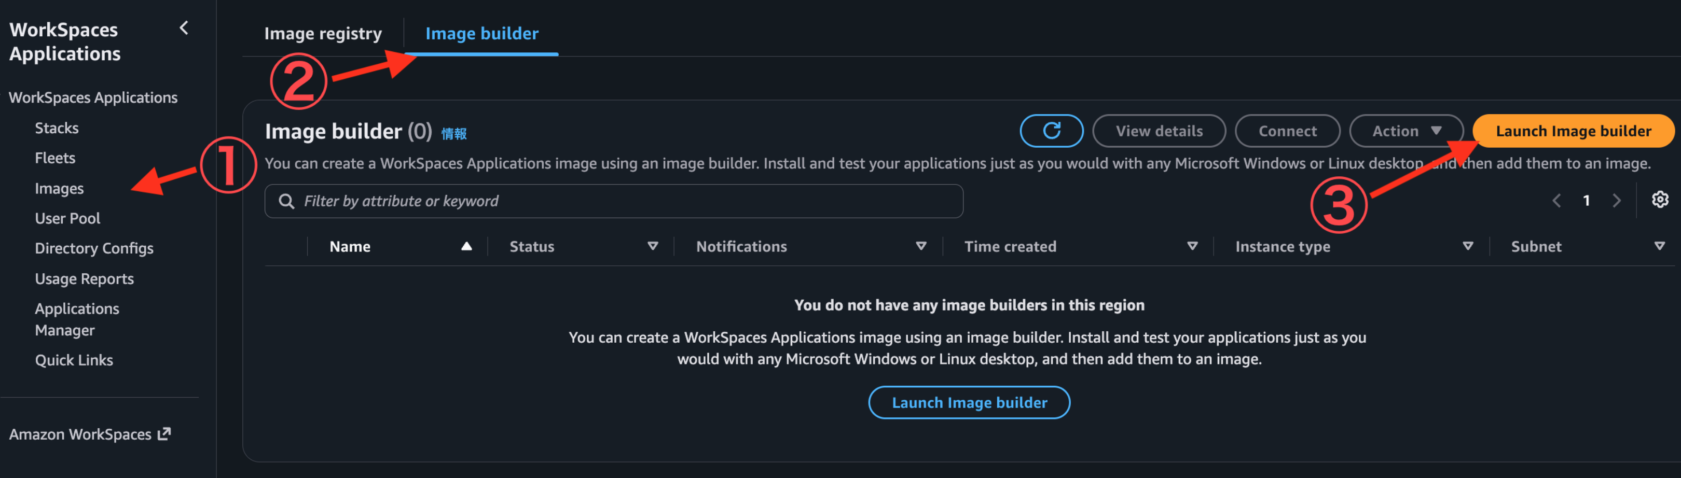Sort the Instance type column
The width and height of the screenshot is (1681, 478).
pyautogui.click(x=1468, y=246)
